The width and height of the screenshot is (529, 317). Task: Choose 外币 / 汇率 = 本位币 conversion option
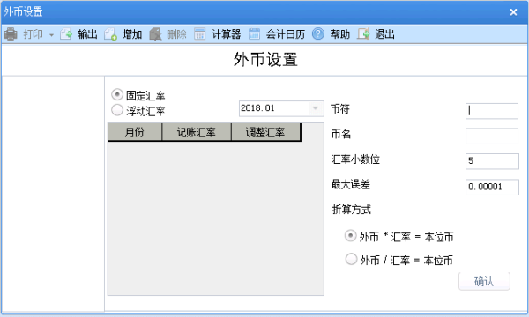click(351, 259)
